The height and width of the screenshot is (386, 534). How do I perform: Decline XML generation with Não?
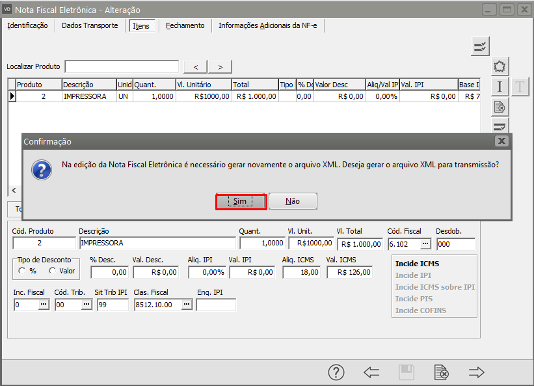[x=293, y=202]
